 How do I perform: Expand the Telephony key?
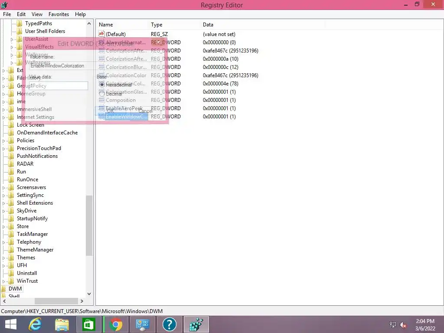point(3,242)
